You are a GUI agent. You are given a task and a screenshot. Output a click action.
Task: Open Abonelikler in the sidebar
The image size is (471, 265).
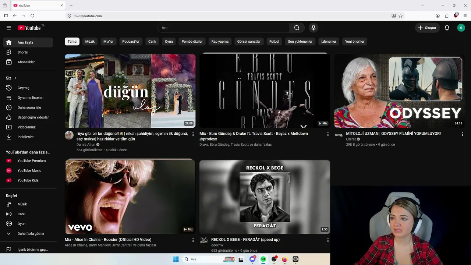tap(28, 62)
